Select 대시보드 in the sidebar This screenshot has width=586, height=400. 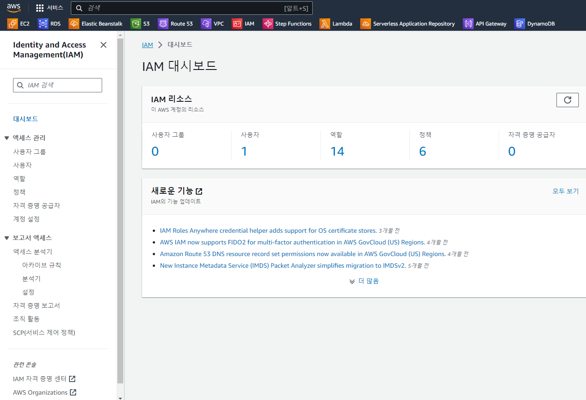pos(26,119)
